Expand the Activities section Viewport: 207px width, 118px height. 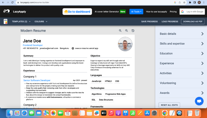(181, 73)
